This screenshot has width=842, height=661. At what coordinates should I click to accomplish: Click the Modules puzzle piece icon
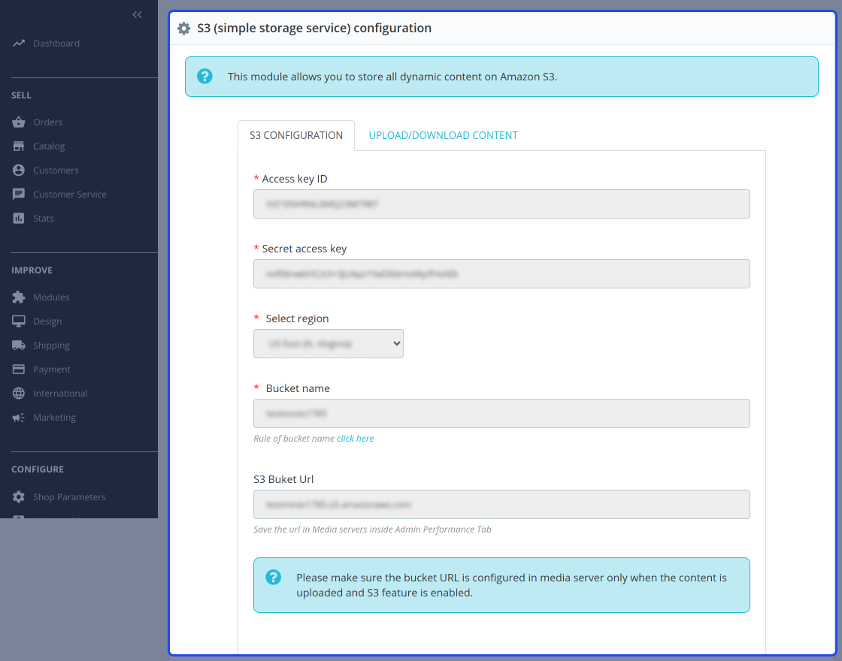tap(19, 297)
